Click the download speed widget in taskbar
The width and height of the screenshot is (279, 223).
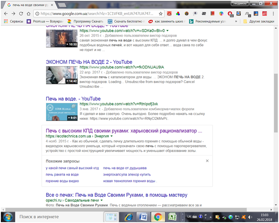click(x=111, y=217)
